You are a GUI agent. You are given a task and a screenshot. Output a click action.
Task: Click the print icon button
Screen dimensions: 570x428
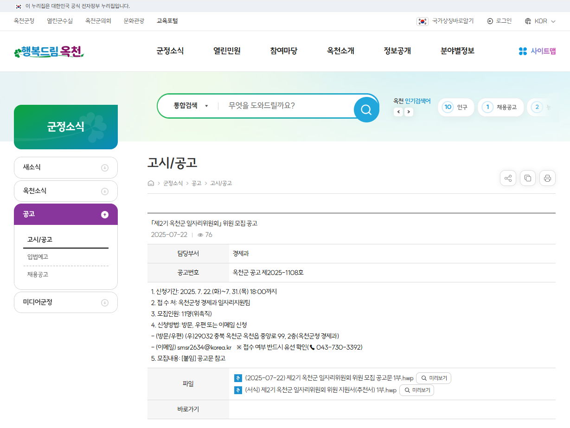coord(547,178)
